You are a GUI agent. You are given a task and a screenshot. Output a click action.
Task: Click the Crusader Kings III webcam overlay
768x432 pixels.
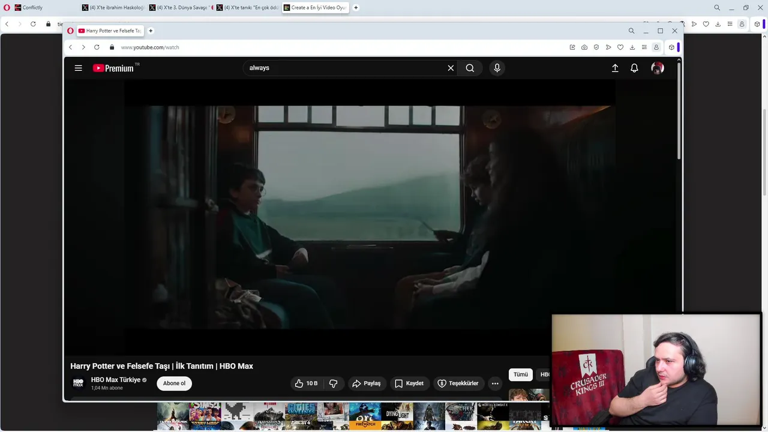pyautogui.click(x=656, y=370)
